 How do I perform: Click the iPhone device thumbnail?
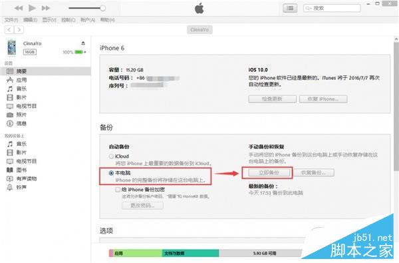coord(11,47)
